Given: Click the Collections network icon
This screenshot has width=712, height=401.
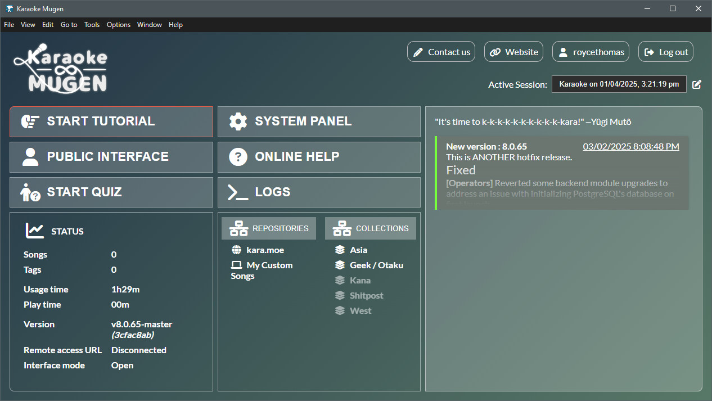Looking at the screenshot, I should tap(342, 228).
